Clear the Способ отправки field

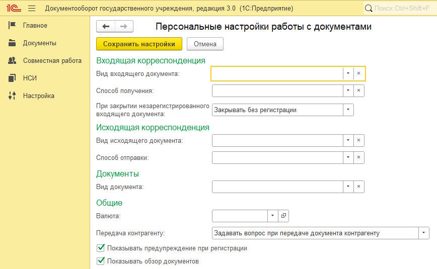(358, 157)
